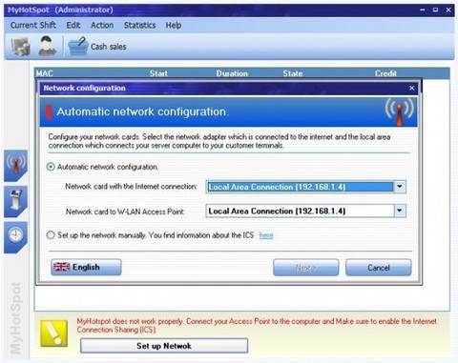
Task: Click the clock sidebar icon
Action: pyautogui.click(x=15, y=236)
